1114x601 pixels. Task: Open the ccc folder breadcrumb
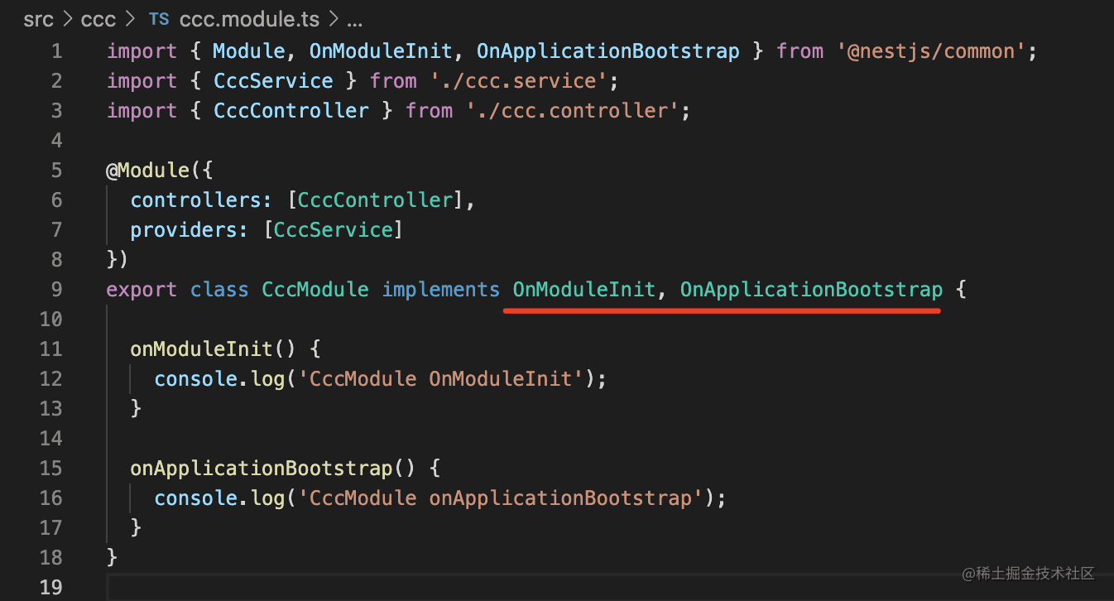pyautogui.click(x=98, y=20)
